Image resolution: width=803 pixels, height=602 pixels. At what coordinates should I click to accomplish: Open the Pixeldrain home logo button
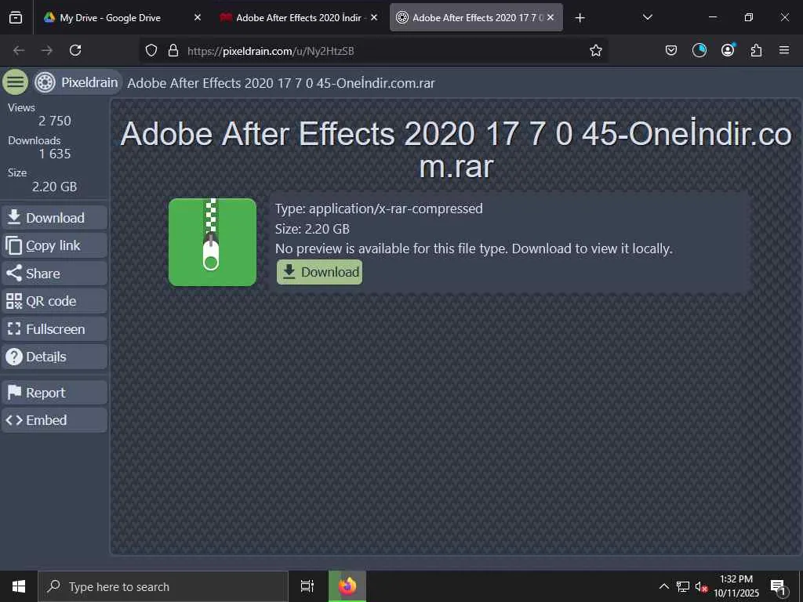pos(78,82)
